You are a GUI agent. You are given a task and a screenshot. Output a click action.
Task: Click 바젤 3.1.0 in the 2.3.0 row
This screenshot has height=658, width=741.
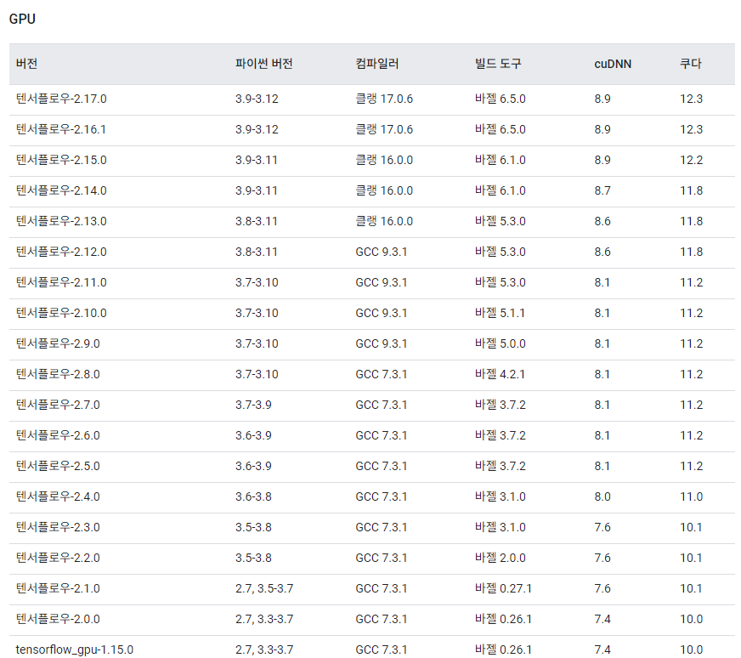501,528
